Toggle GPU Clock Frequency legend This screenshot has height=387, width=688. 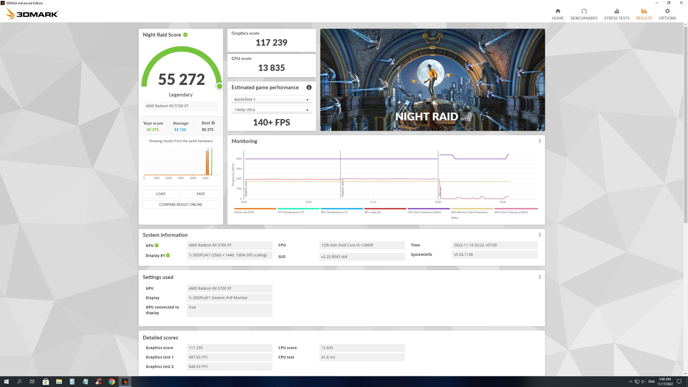pyautogui.click(x=516, y=210)
